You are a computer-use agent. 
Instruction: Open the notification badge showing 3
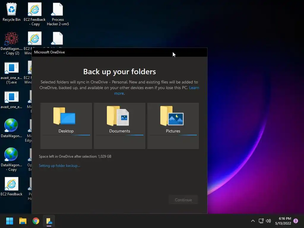pyautogui.click(x=296, y=221)
